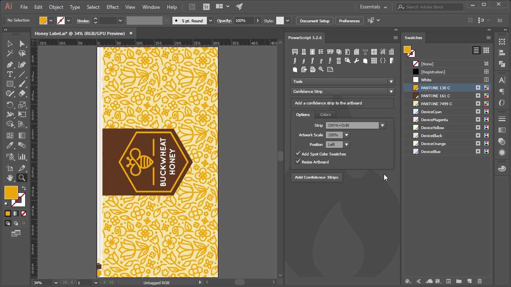
Task: Open the Window menu
Action: [151, 7]
